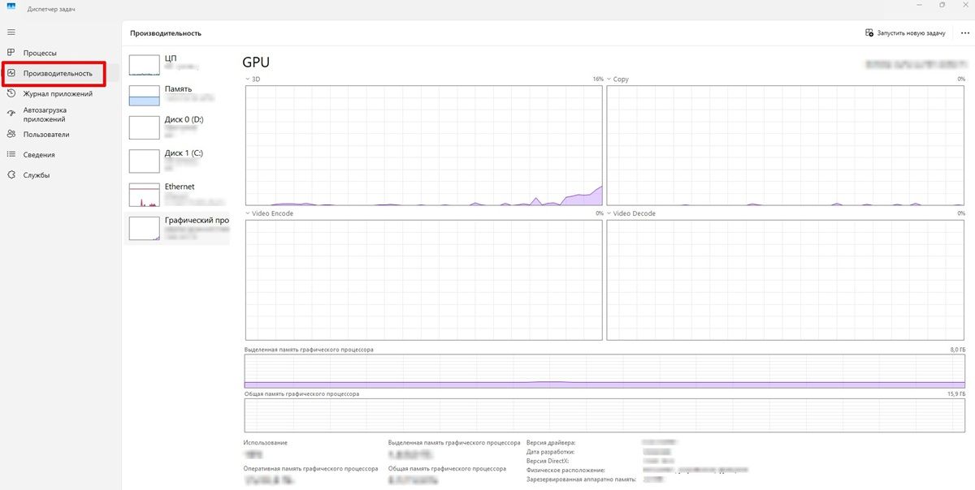
Task: Select the Производительность section label
Action: (58, 73)
